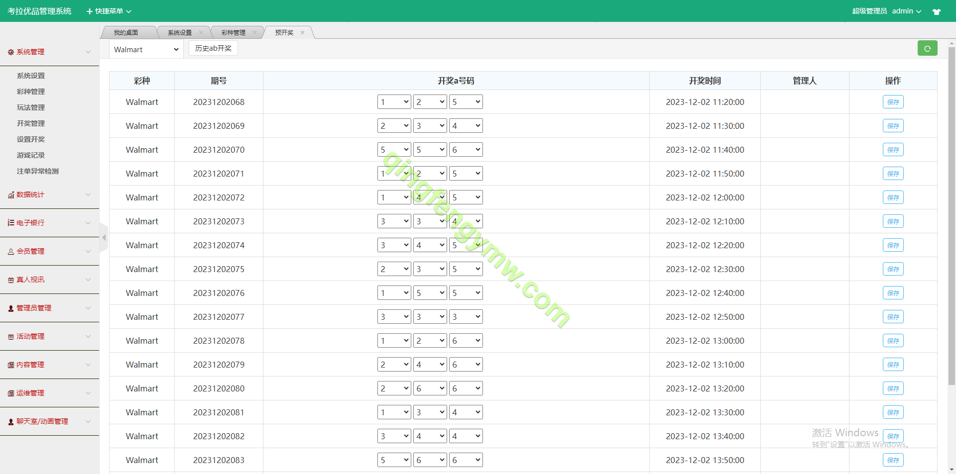
Task: Open the Walmart lottery type dropdown
Action: 146,49
